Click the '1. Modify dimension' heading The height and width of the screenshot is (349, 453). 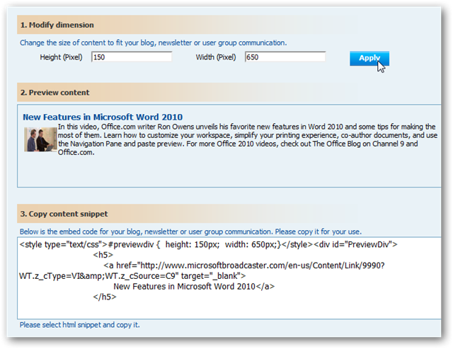57,25
